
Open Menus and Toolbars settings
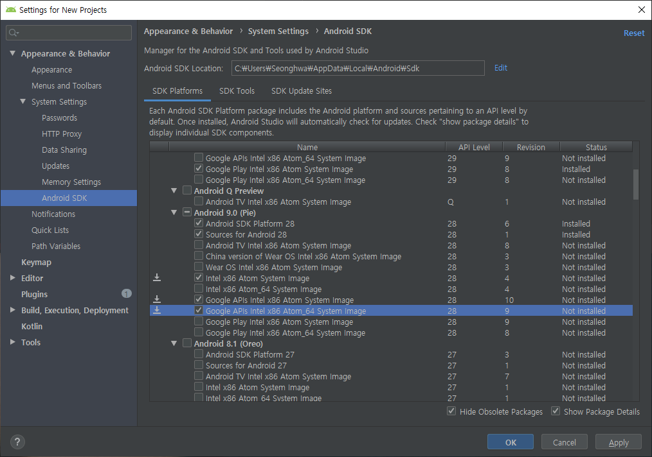pyautogui.click(x=66, y=85)
